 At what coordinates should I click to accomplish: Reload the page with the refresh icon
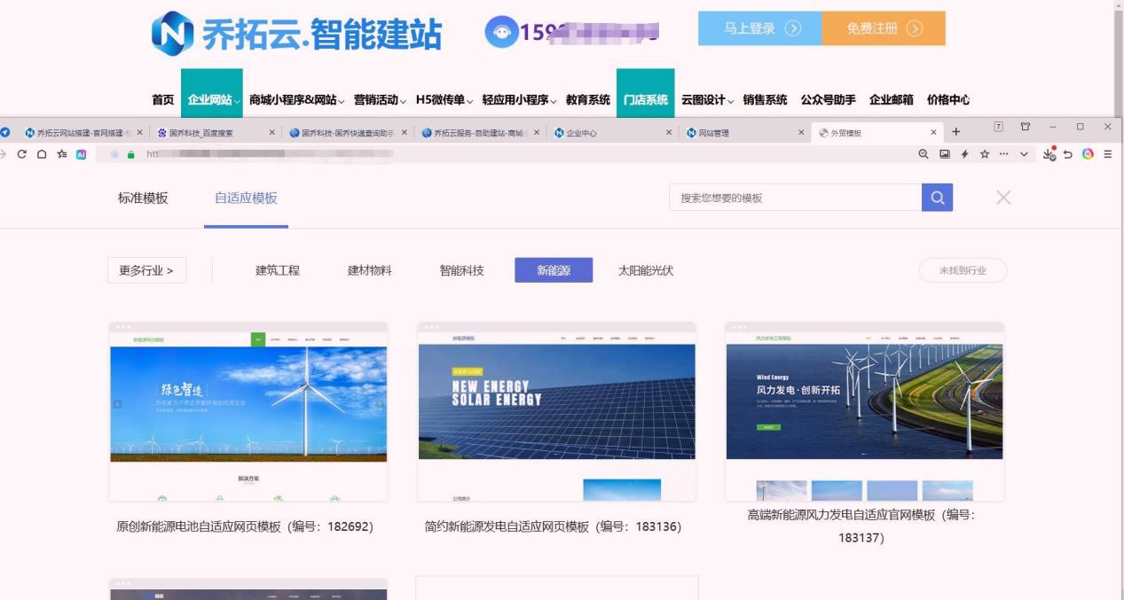[22, 153]
